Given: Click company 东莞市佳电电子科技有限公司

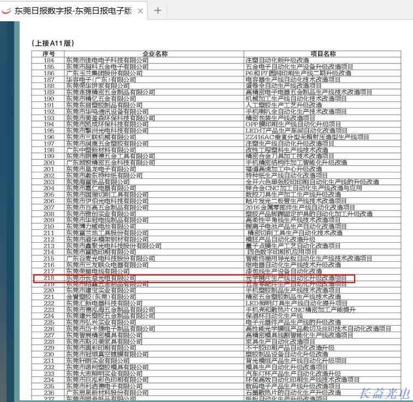Looking at the screenshot, I should pos(107,61).
